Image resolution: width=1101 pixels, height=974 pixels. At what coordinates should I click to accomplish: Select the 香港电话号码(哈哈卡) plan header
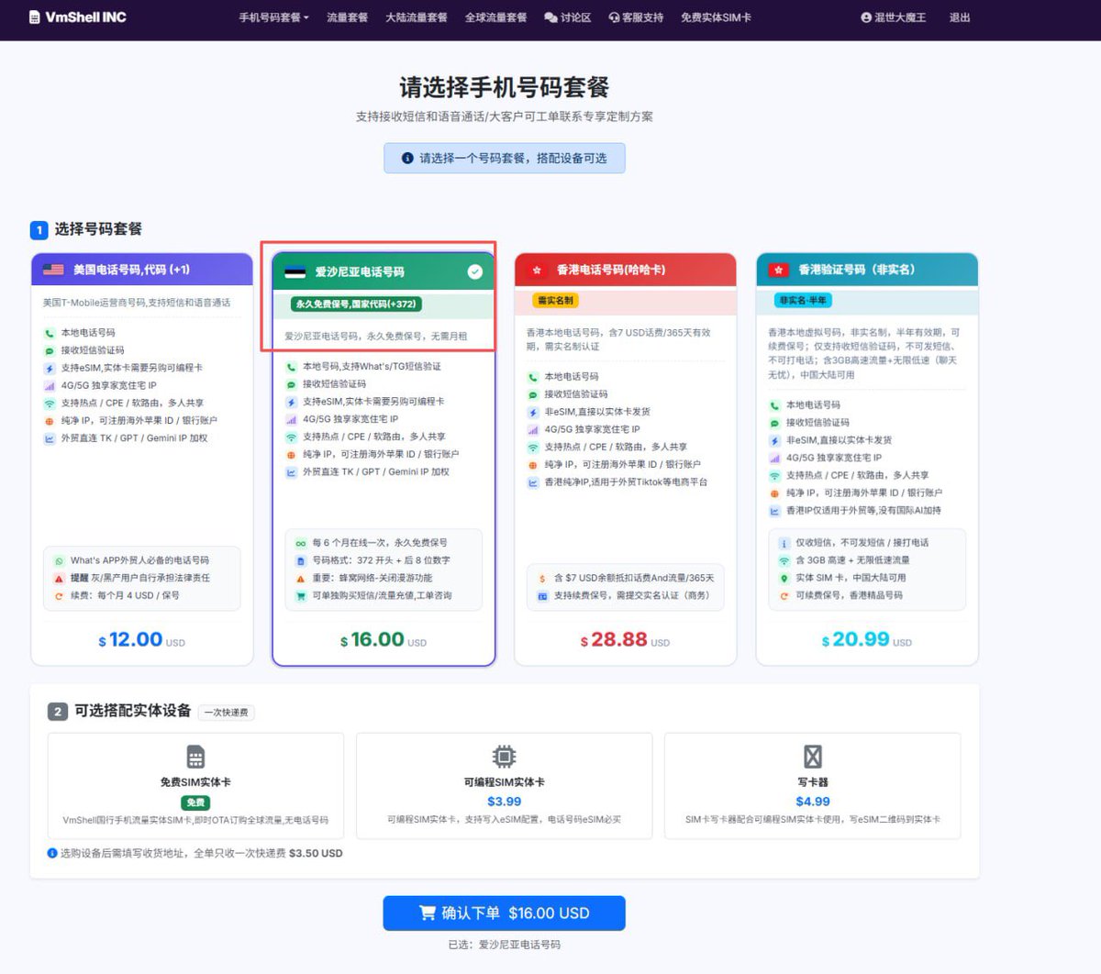[626, 270]
